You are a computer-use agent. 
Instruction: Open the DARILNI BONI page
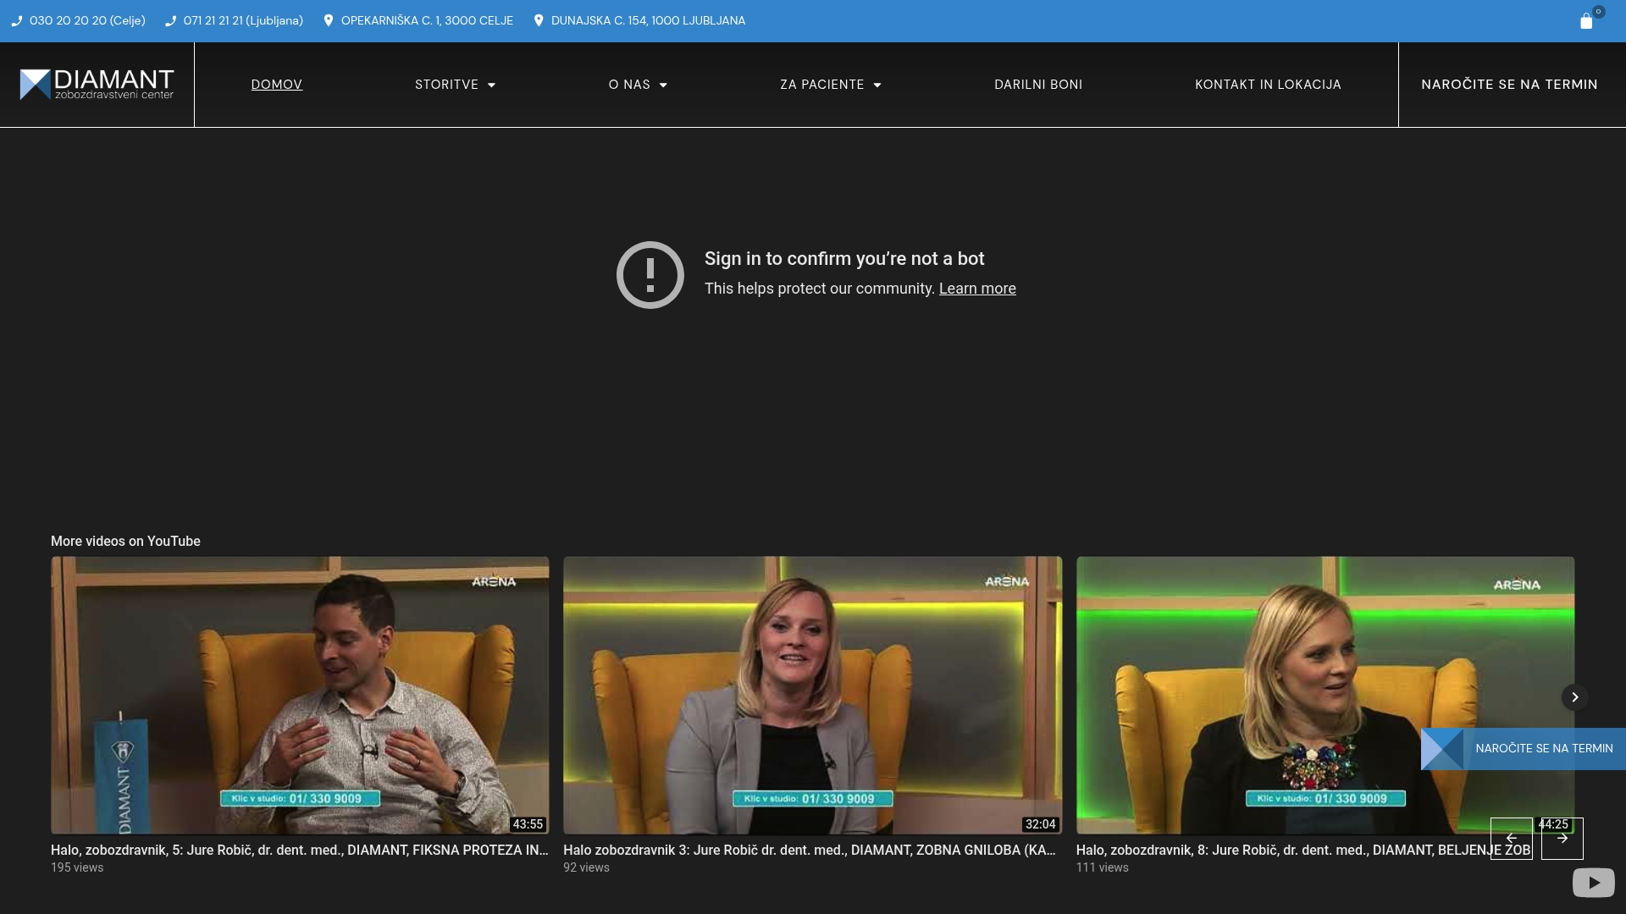coord(1038,84)
